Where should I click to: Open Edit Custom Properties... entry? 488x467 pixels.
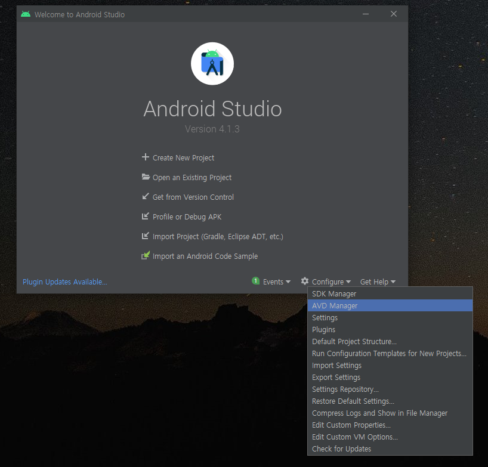(x=390, y=425)
